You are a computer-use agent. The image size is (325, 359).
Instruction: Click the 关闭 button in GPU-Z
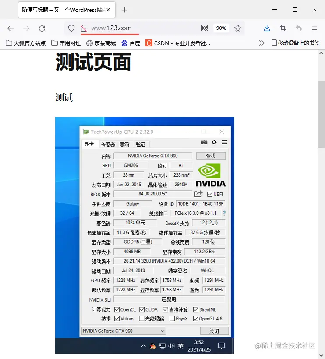214,331
